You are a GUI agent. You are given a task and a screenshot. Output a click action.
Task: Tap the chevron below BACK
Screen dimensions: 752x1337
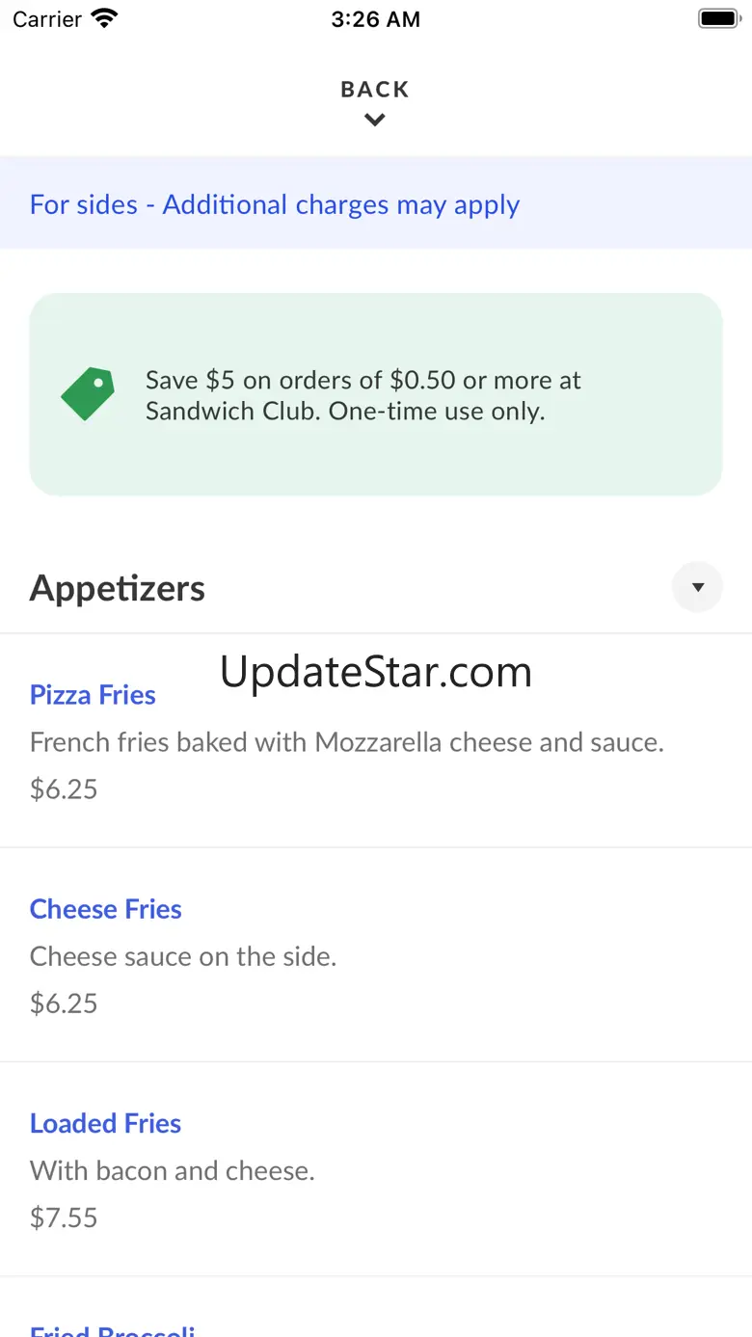(x=375, y=120)
